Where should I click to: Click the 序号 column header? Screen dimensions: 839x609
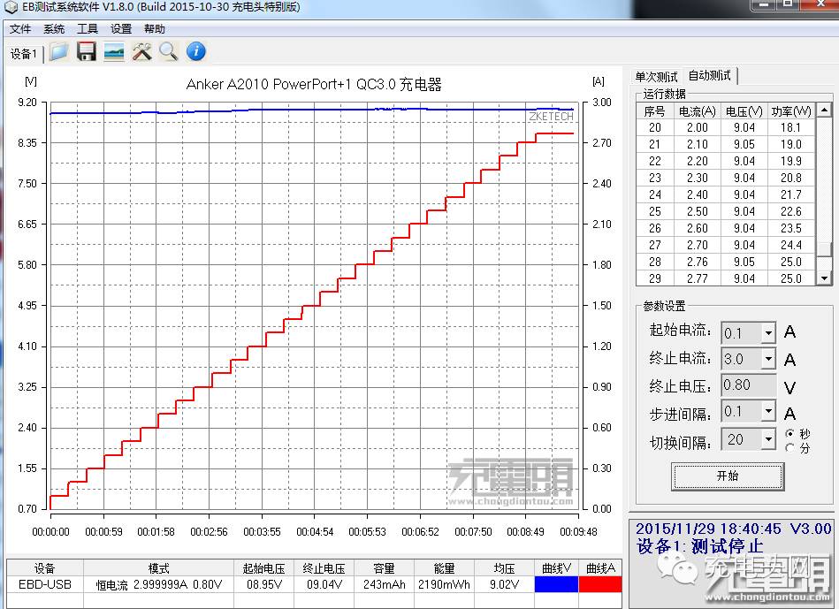point(654,110)
